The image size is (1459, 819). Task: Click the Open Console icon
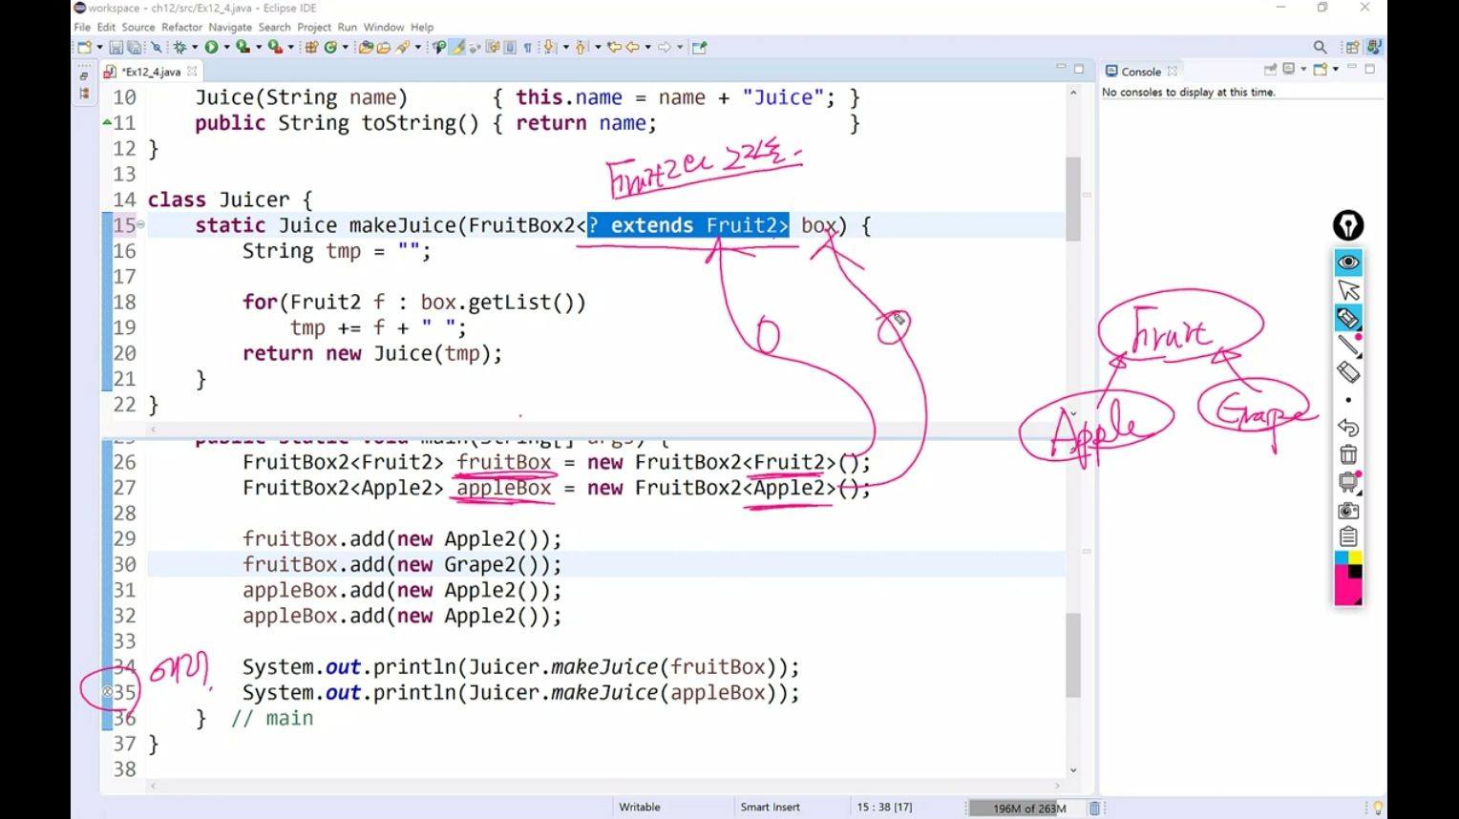[x=1320, y=70]
